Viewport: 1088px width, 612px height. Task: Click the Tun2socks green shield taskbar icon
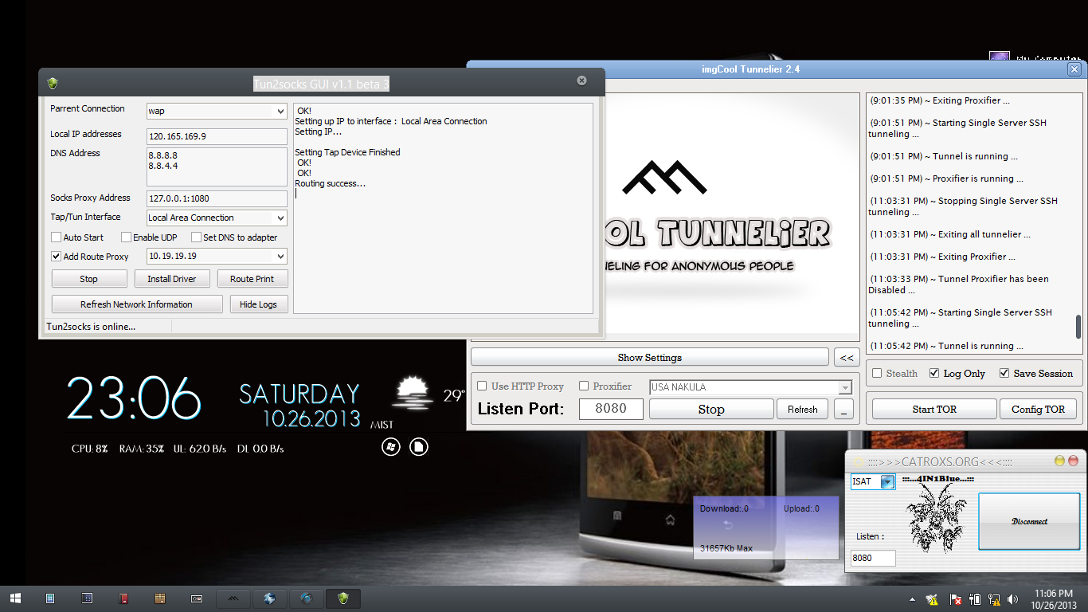tap(343, 598)
